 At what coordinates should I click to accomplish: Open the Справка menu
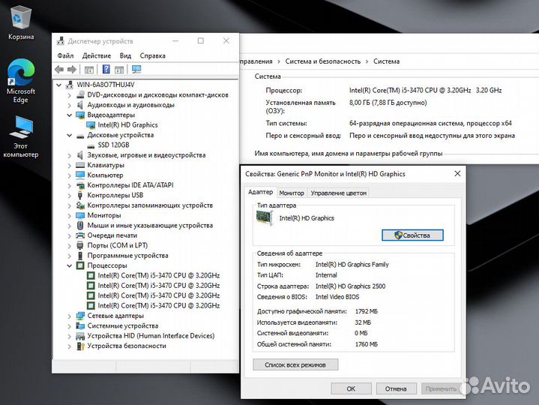(x=152, y=55)
